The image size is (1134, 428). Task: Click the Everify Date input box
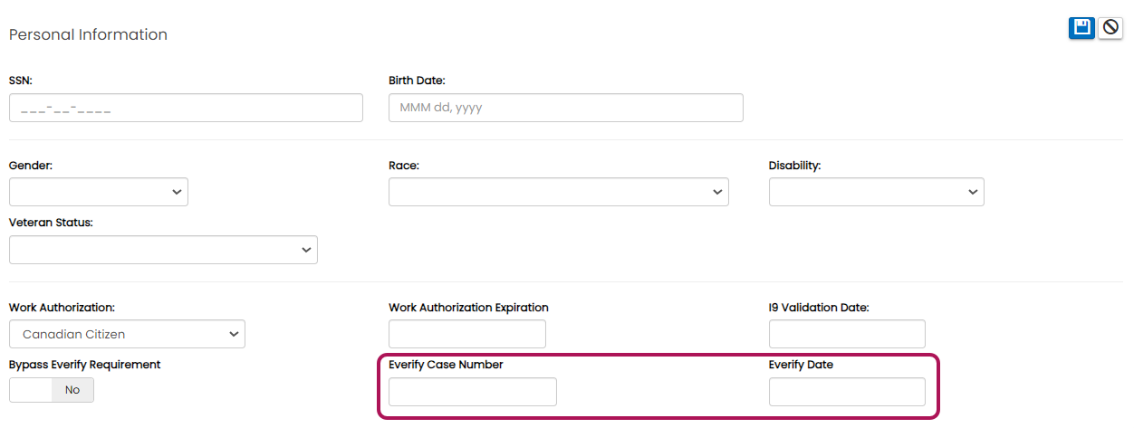(x=847, y=392)
